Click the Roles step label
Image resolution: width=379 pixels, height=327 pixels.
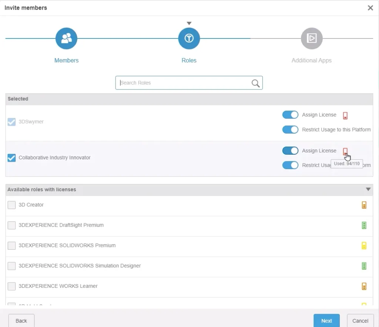coord(189,60)
